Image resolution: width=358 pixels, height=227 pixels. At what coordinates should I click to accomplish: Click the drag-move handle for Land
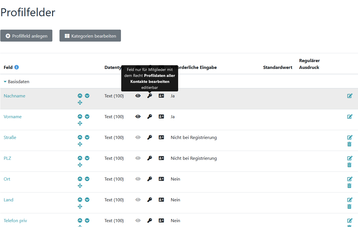tap(80, 206)
